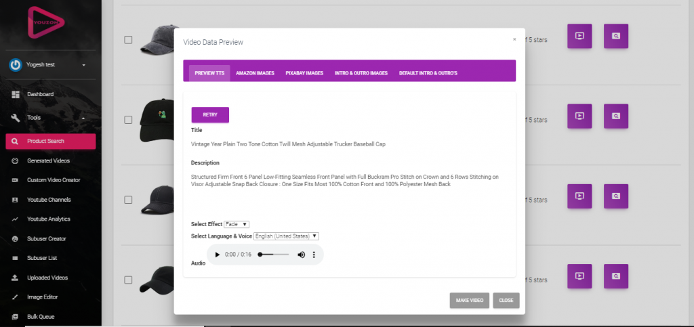Open Youtube Analytics in sidebar
The width and height of the screenshot is (694, 327).
pos(48,219)
